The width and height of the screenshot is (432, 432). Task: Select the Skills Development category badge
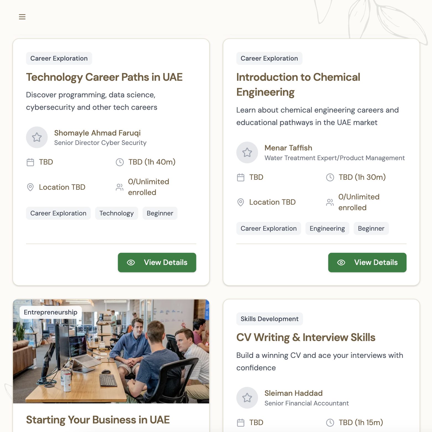pos(269,319)
